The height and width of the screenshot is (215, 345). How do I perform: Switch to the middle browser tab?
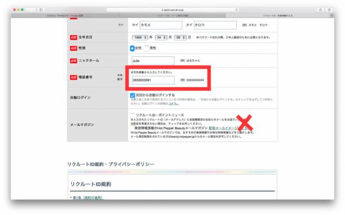tap(173, 16)
